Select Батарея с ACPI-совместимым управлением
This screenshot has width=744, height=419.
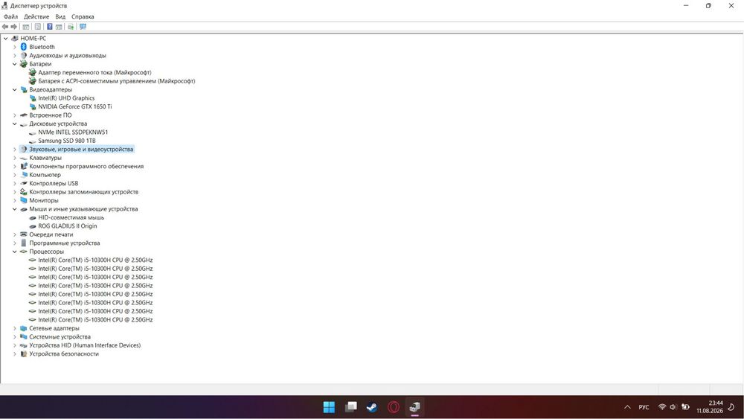pyautogui.click(x=117, y=80)
